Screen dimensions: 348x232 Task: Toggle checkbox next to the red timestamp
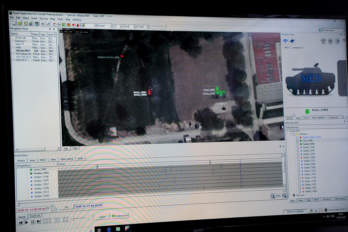(48, 208)
